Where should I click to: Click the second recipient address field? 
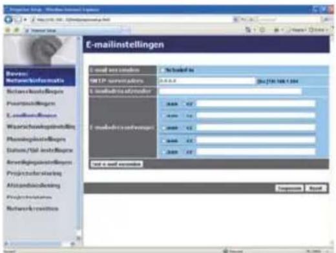[255, 116]
